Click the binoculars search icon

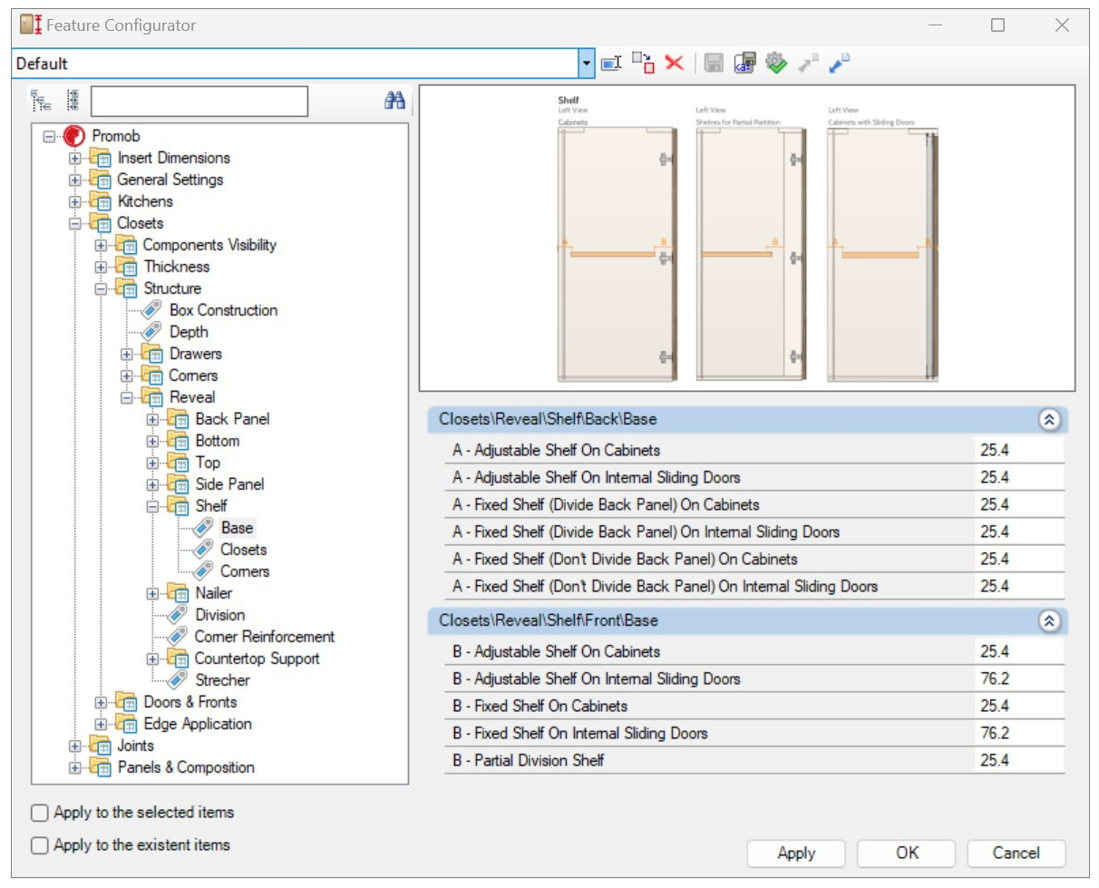point(394,101)
